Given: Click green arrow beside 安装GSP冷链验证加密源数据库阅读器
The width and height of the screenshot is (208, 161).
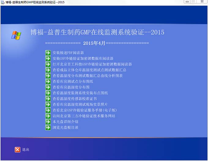Looking at the screenshot, I should pyautogui.click(x=48, y=58).
